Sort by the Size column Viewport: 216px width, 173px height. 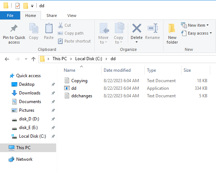pos(187,70)
